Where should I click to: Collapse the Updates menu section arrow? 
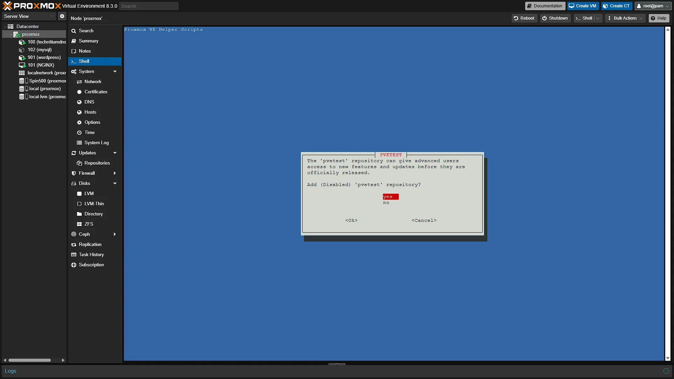pyautogui.click(x=115, y=153)
